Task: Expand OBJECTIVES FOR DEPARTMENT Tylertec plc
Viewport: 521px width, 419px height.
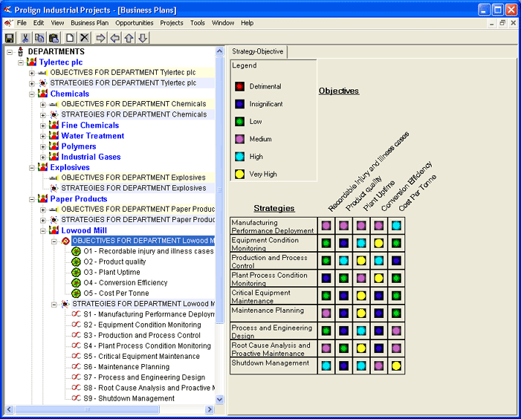Action: [31, 73]
